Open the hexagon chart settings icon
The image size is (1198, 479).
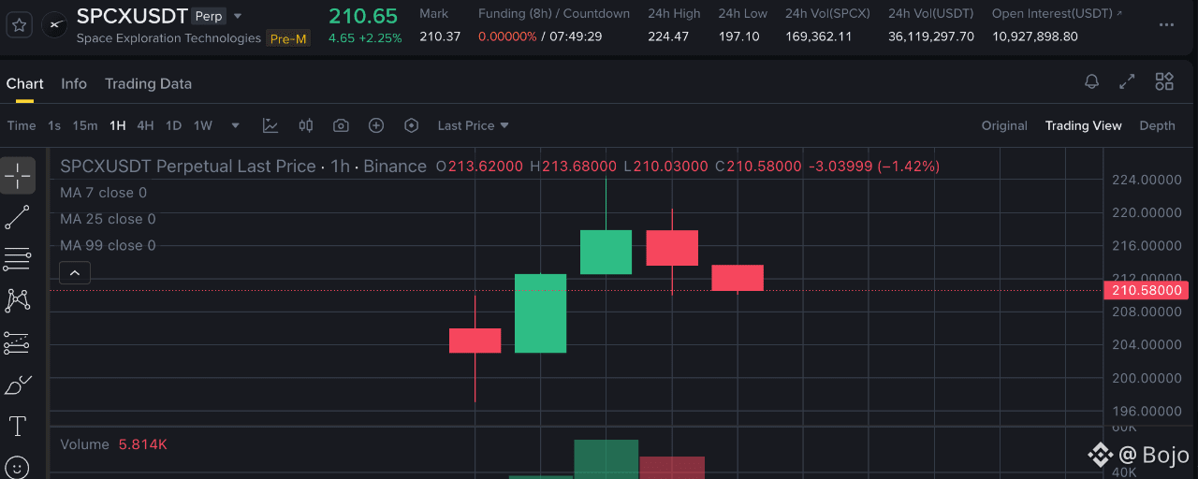click(411, 125)
